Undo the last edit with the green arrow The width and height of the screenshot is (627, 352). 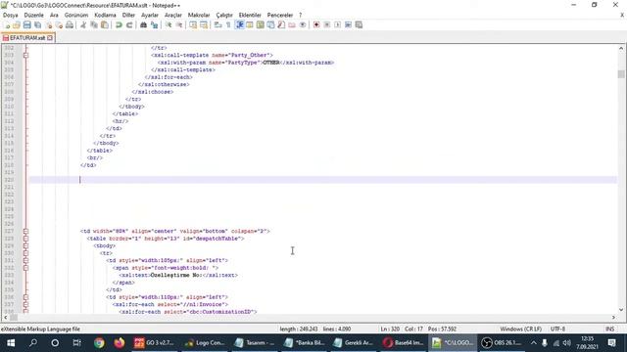(119, 25)
